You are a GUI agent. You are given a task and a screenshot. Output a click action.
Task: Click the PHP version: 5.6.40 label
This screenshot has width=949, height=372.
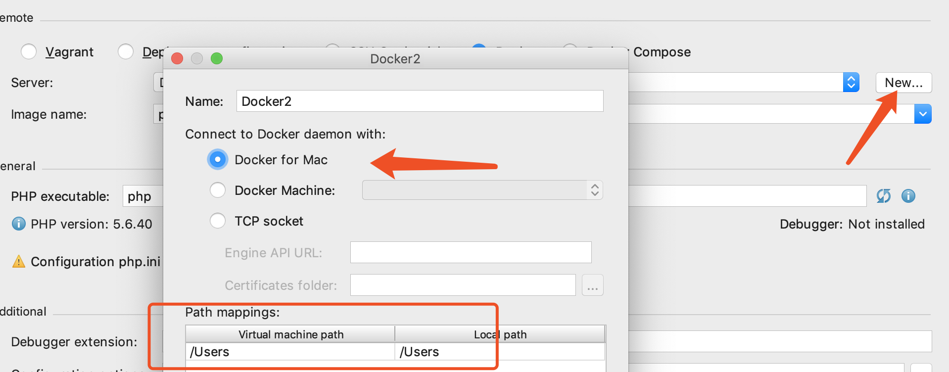[91, 224]
